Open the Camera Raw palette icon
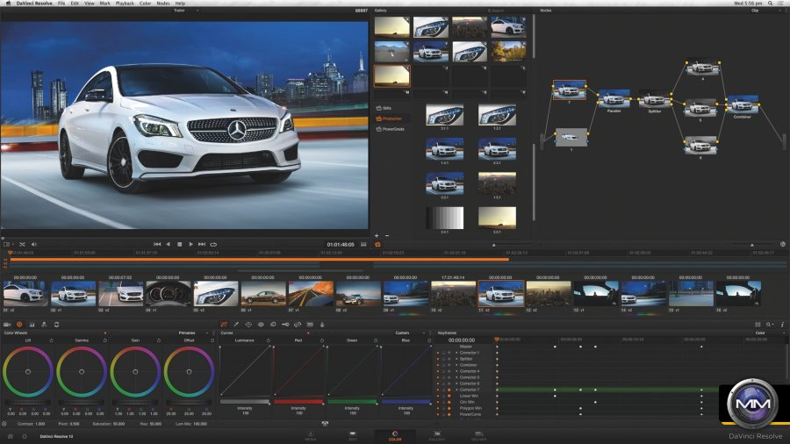Screen dimensions: 790x444 pyautogui.click(x=7, y=325)
